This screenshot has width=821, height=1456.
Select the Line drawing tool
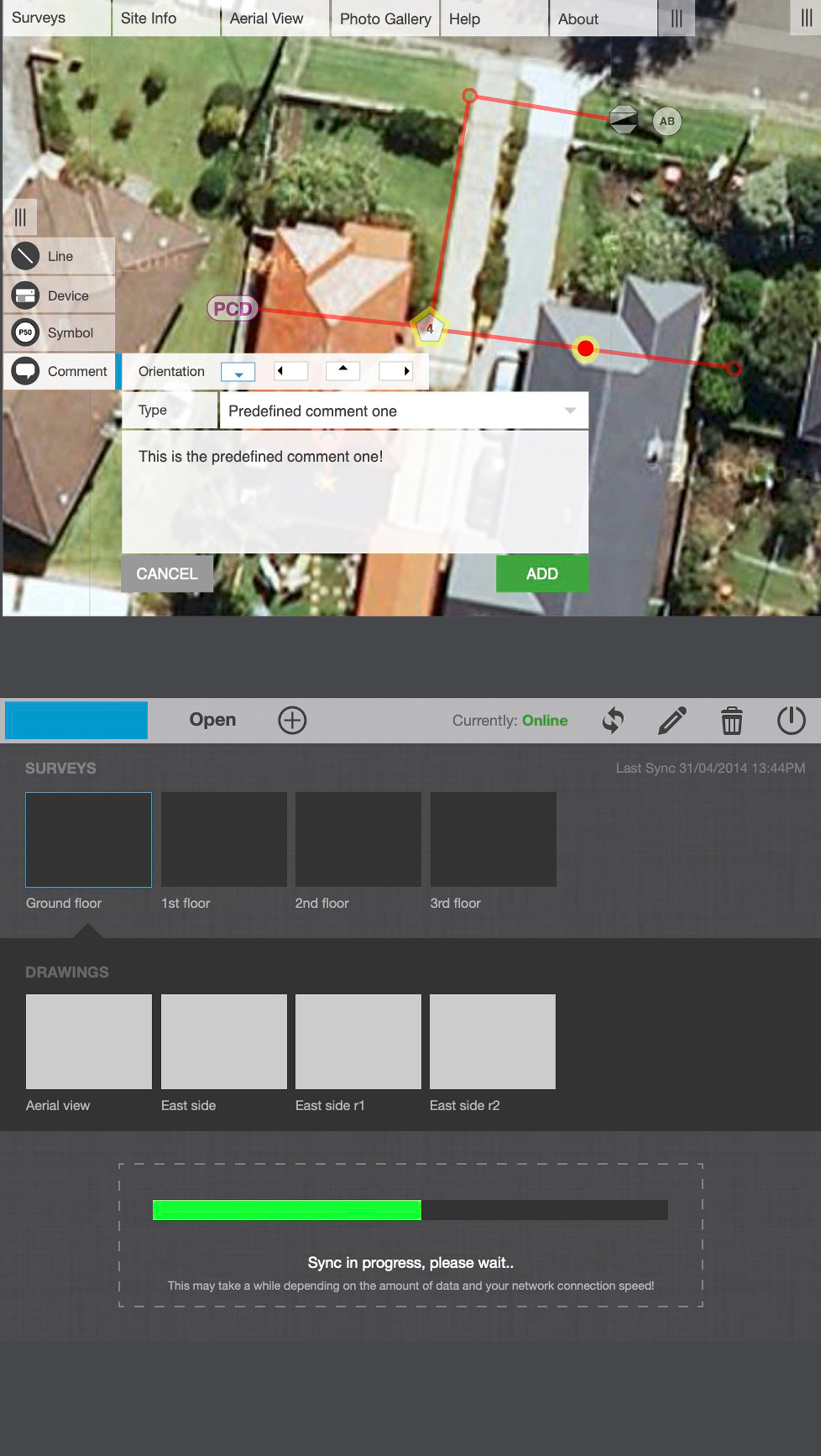tap(59, 257)
